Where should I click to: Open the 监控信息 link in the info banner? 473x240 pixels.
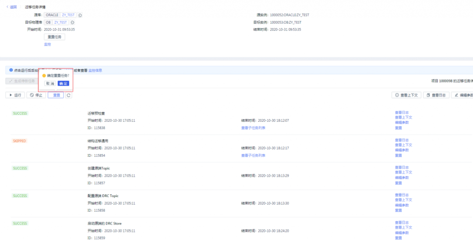[95, 70]
